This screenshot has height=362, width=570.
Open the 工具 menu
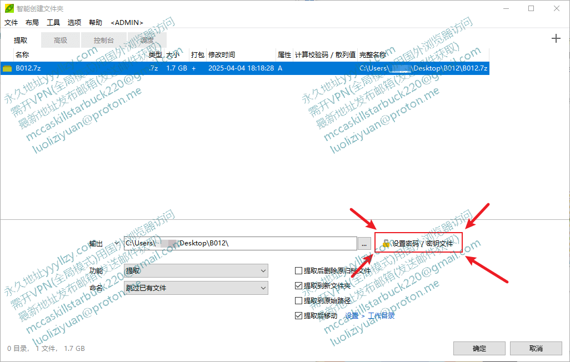tap(53, 23)
